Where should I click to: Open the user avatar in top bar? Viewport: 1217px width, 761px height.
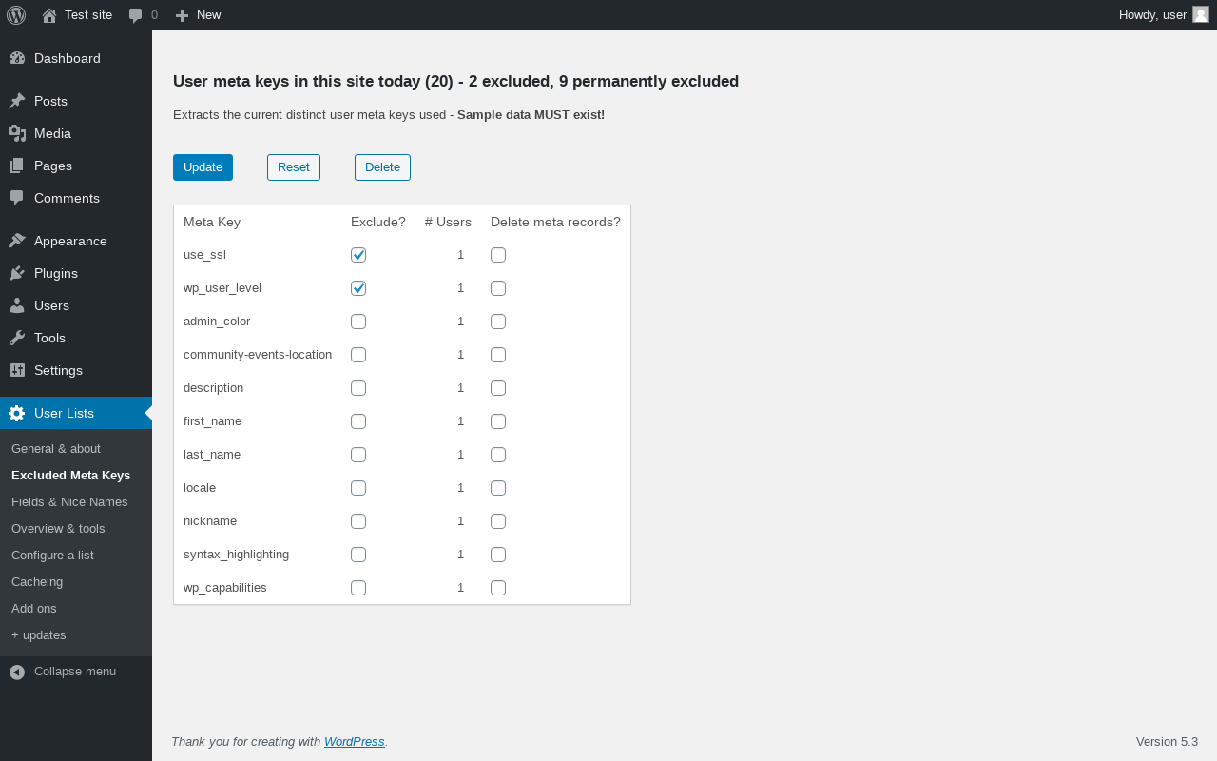pos(1201,14)
